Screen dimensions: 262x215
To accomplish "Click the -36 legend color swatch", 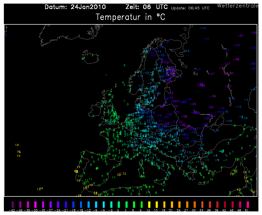I will coord(28,204).
